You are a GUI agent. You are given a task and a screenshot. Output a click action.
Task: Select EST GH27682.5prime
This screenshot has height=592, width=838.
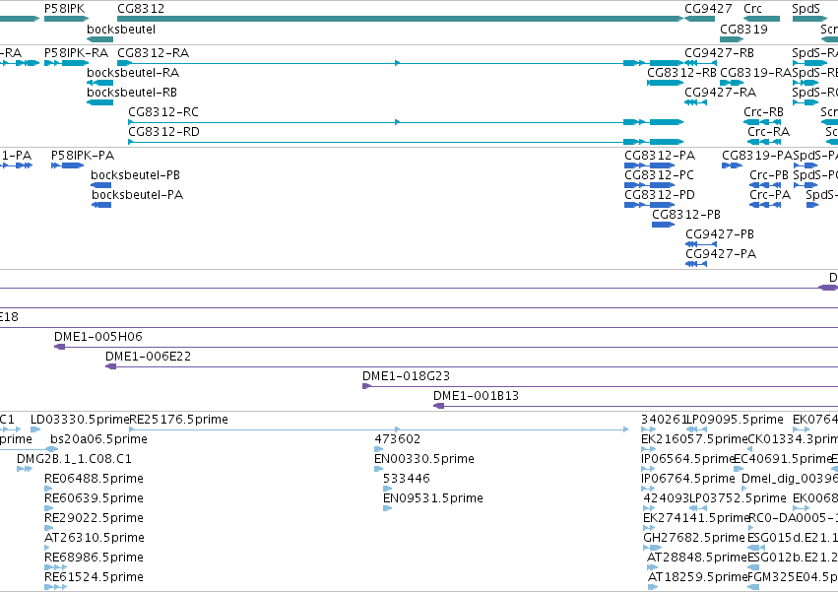point(653,548)
